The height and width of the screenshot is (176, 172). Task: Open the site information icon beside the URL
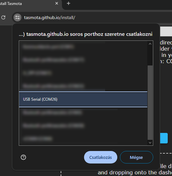17,17
